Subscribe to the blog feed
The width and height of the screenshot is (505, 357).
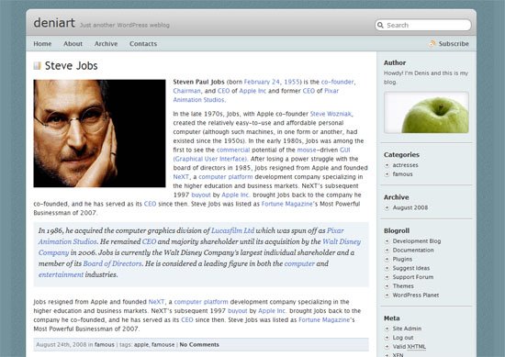(454, 44)
